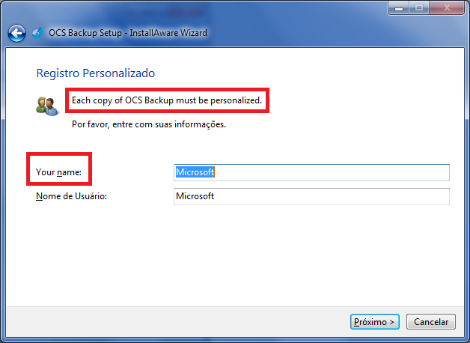
Task: Continue with the Próximo button
Action: [x=374, y=322]
